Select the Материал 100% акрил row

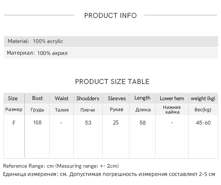coord(111,53)
